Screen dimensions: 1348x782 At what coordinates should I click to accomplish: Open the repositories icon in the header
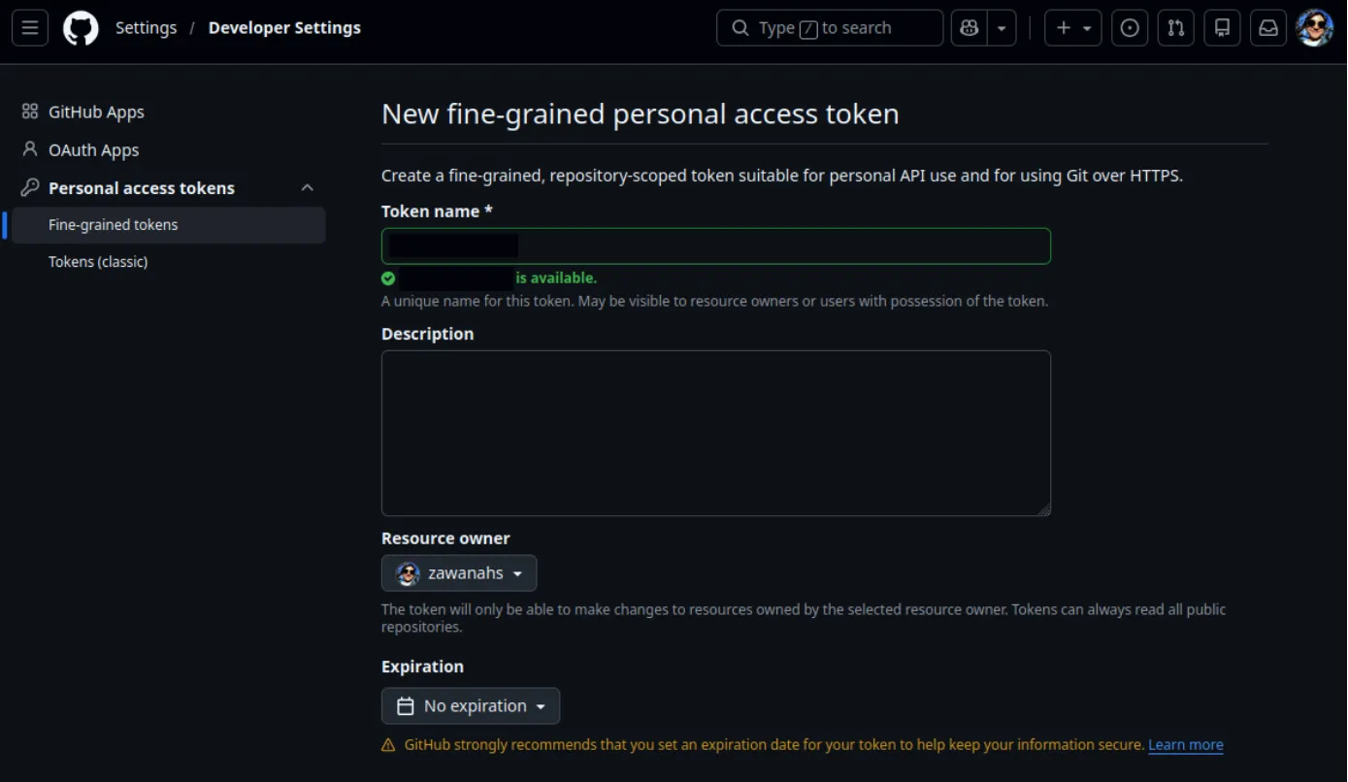click(x=1223, y=28)
